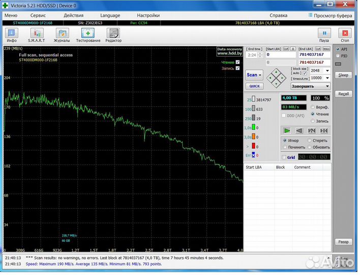Toggle the block size auto checkbox
This screenshot has height=275, width=360.
(x=305, y=73)
